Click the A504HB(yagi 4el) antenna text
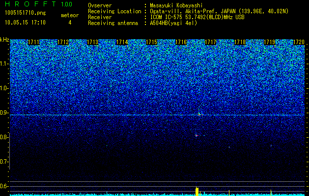This screenshot has width=309, height=196. pyautogui.click(x=173, y=23)
